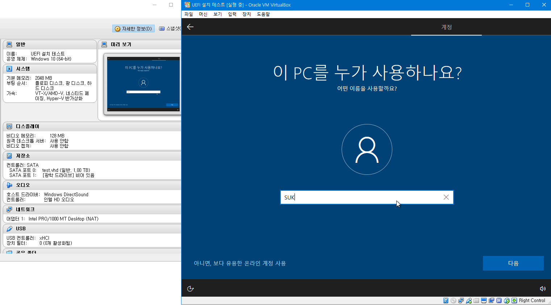Viewport: 551px width, 305px height.
Task: Click the 다음 button
Action: pyautogui.click(x=513, y=263)
